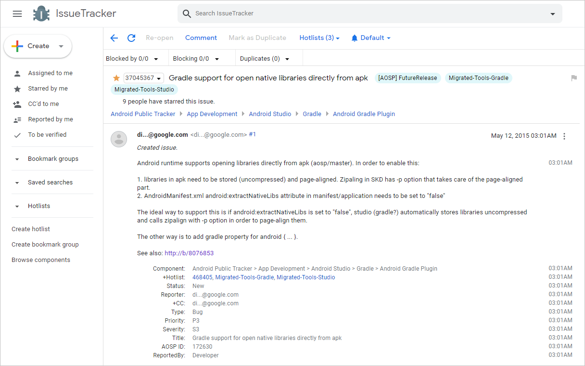Screen dimensions: 585x366
Task: Click the Migrated-Tools-Gradle chip in title
Action: [x=479, y=78]
